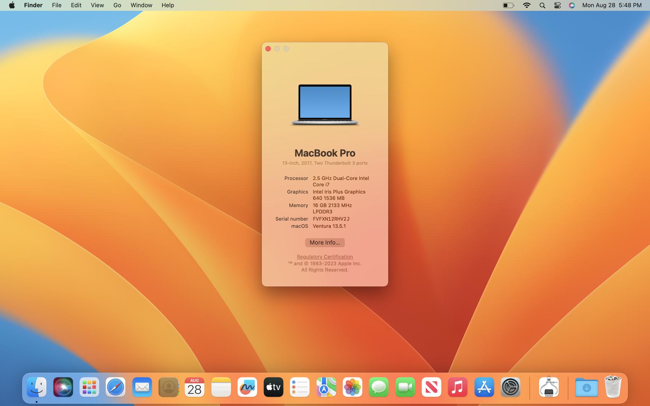650x406 pixels.
Task: Open the Notes app in Dock
Action: (221, 387)
